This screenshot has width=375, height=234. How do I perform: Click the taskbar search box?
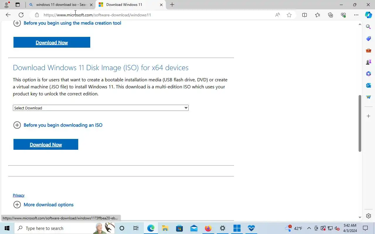[64, 228]
